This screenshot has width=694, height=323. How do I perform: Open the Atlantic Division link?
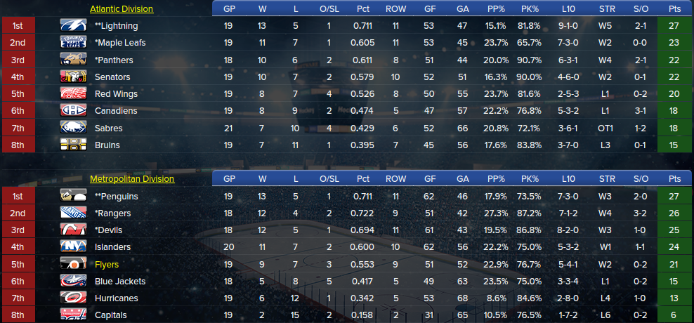[122, 9]
